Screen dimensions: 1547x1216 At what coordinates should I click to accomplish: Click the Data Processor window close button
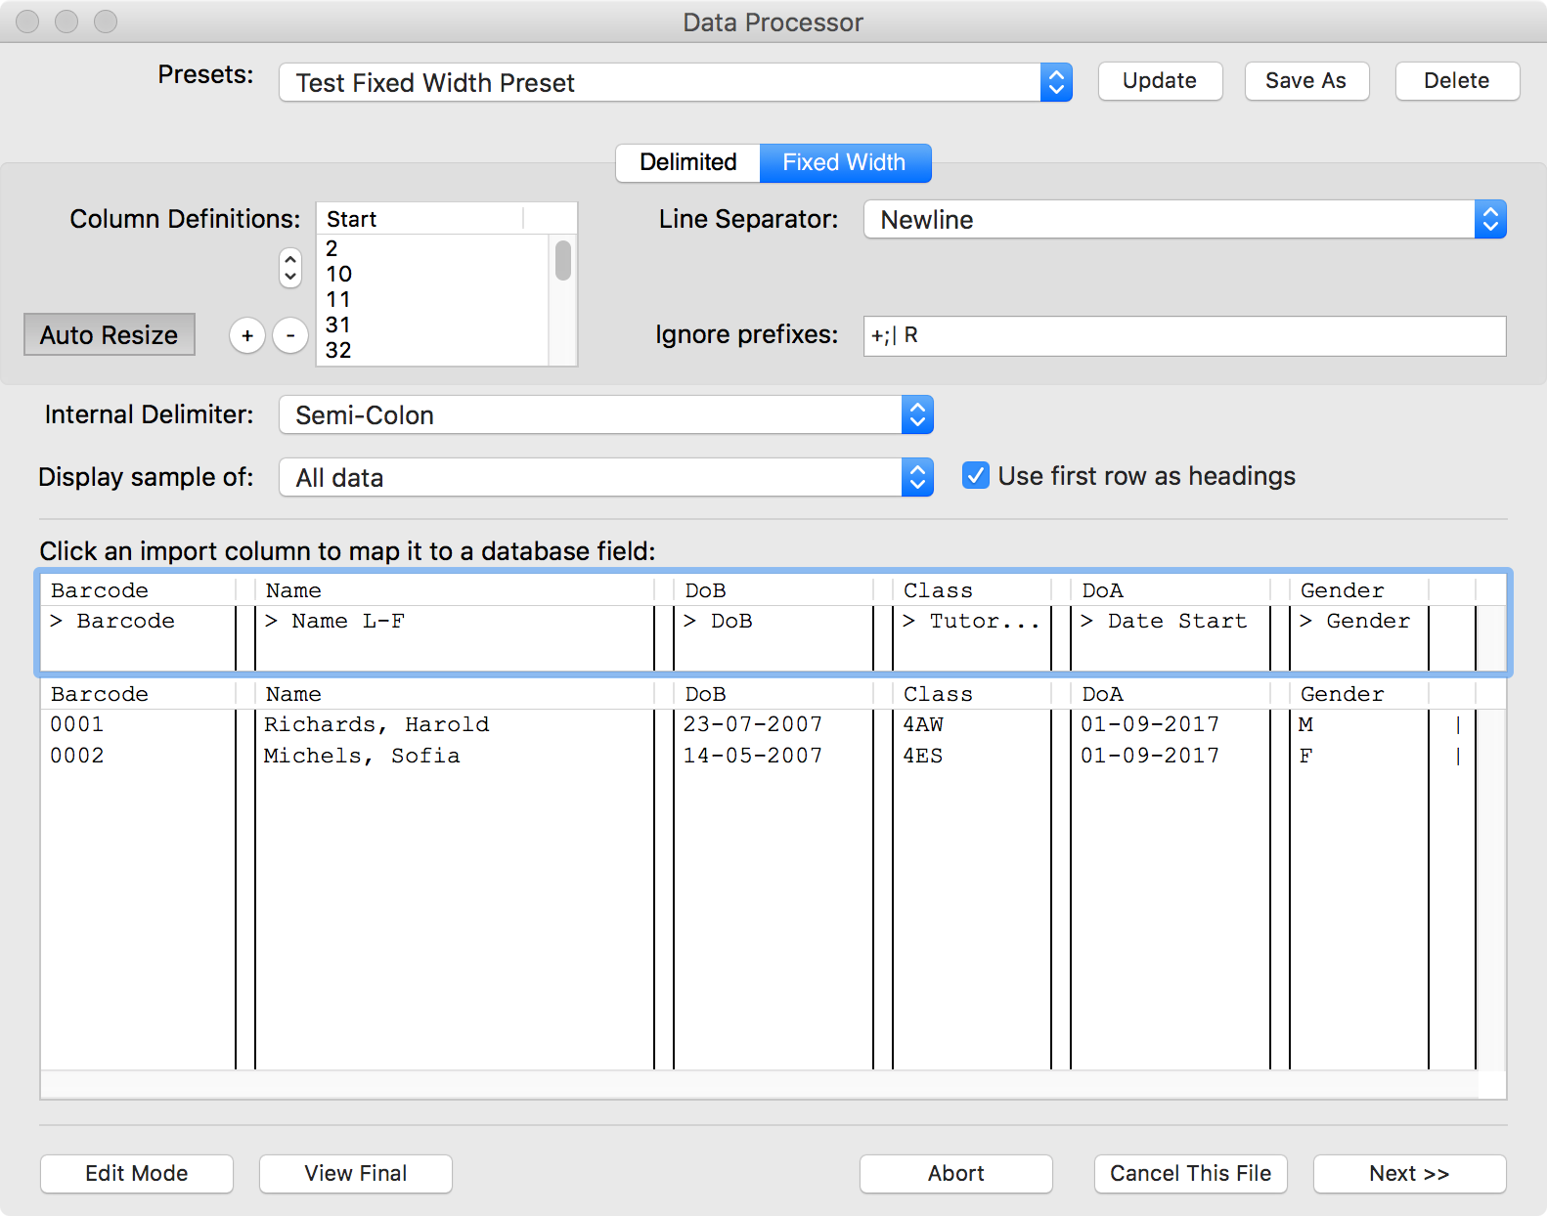point(27,21)
